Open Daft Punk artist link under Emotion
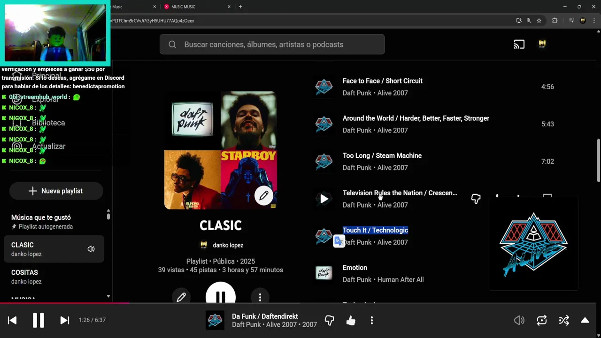This screenshot has height=338, width=601. click(357, 280)
